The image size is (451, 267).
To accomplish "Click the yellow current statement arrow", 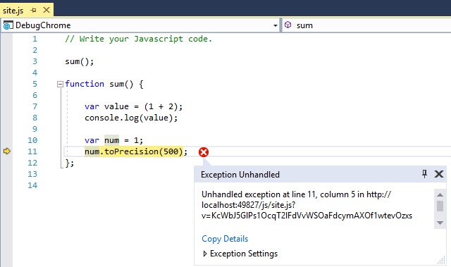I will pyautogui.click(x=7, y=151).
